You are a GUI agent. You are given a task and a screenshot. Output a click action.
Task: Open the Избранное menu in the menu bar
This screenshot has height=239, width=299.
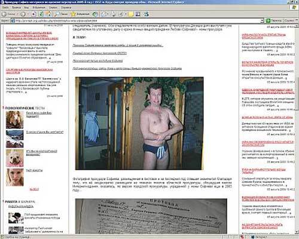pos(39,8)
